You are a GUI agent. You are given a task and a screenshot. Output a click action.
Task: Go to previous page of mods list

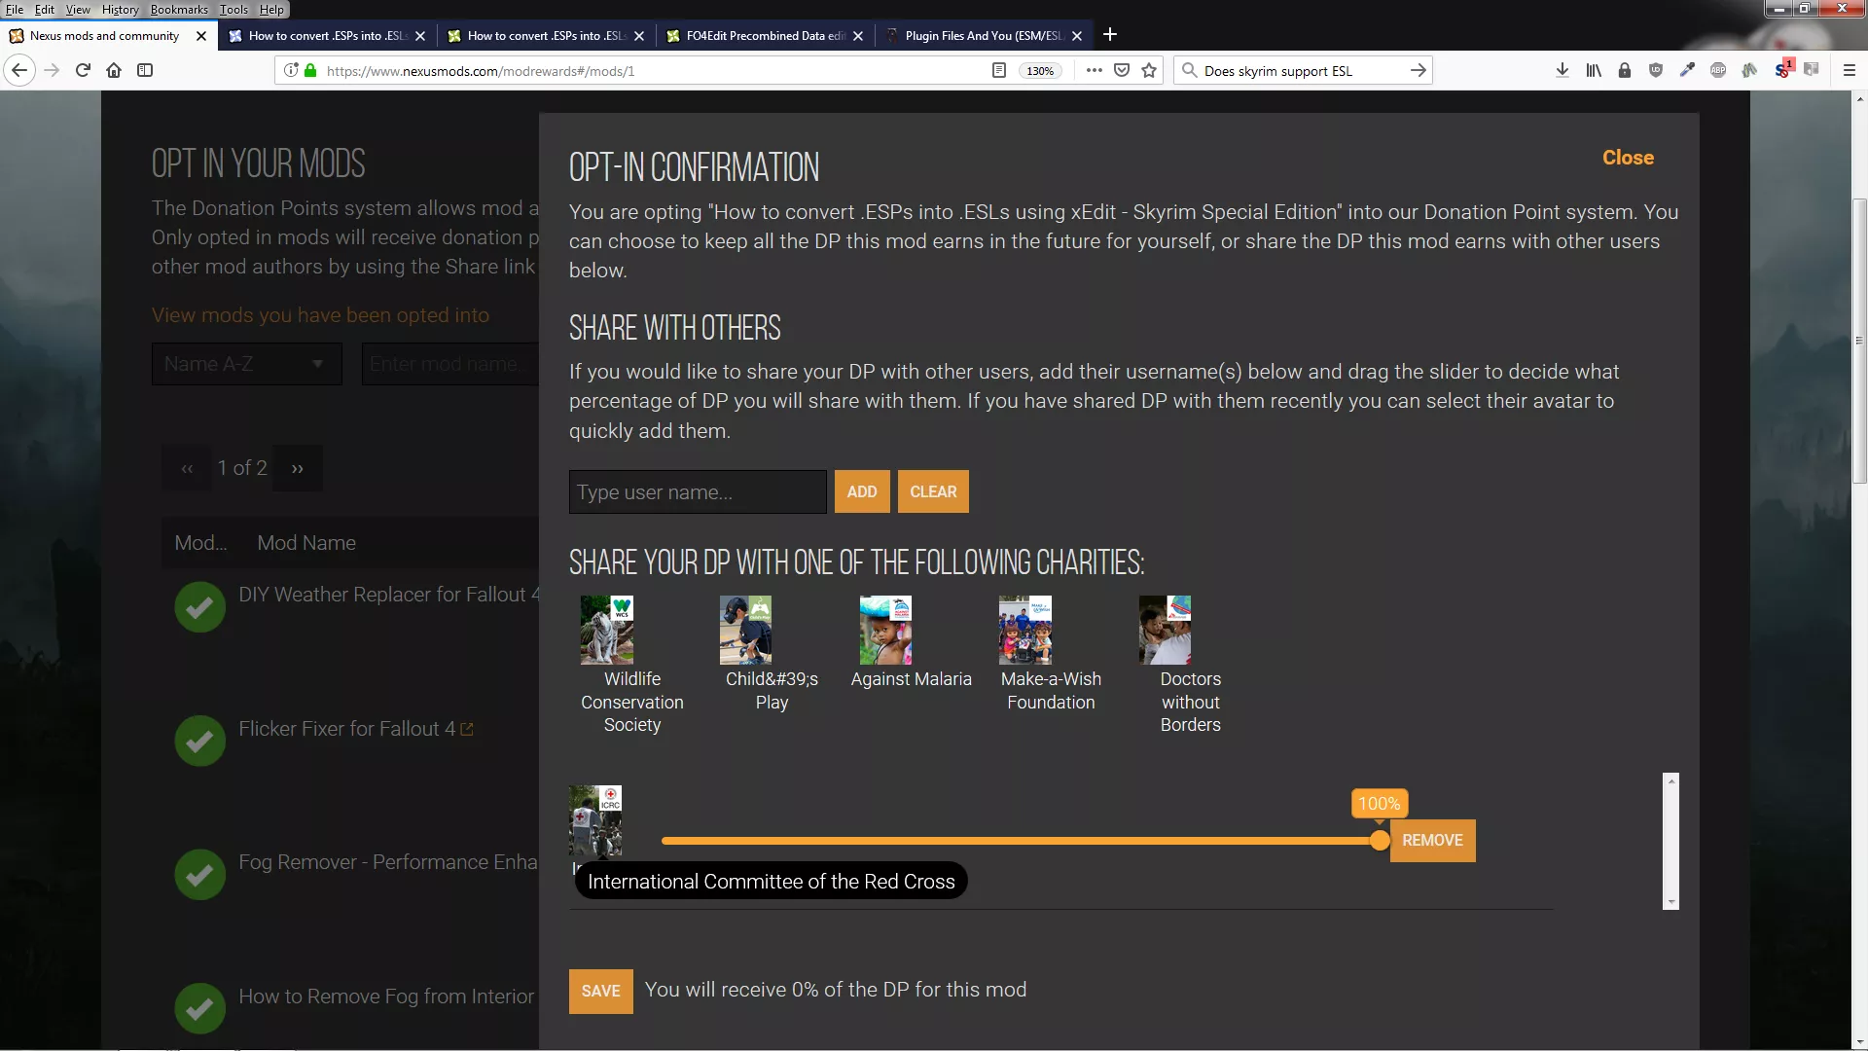[187, 468]
